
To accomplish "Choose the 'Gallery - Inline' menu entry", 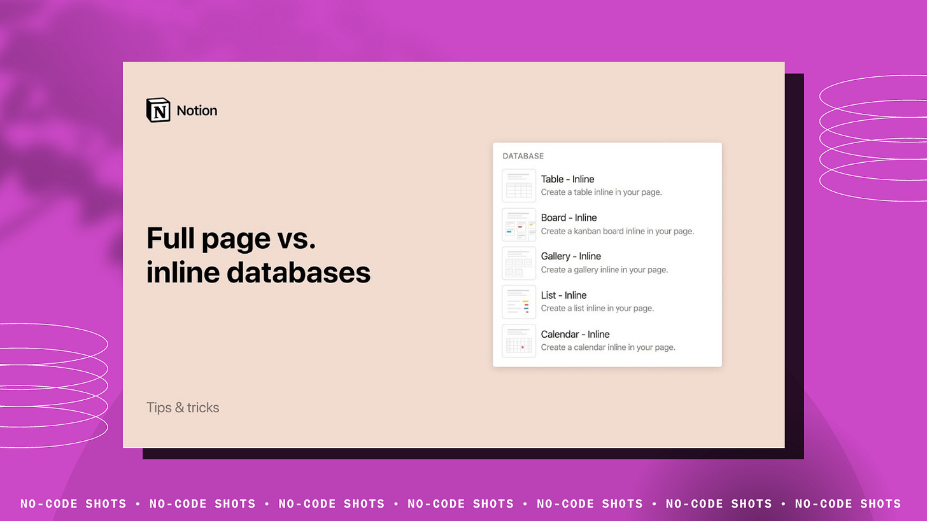I will tap(607, 263).
